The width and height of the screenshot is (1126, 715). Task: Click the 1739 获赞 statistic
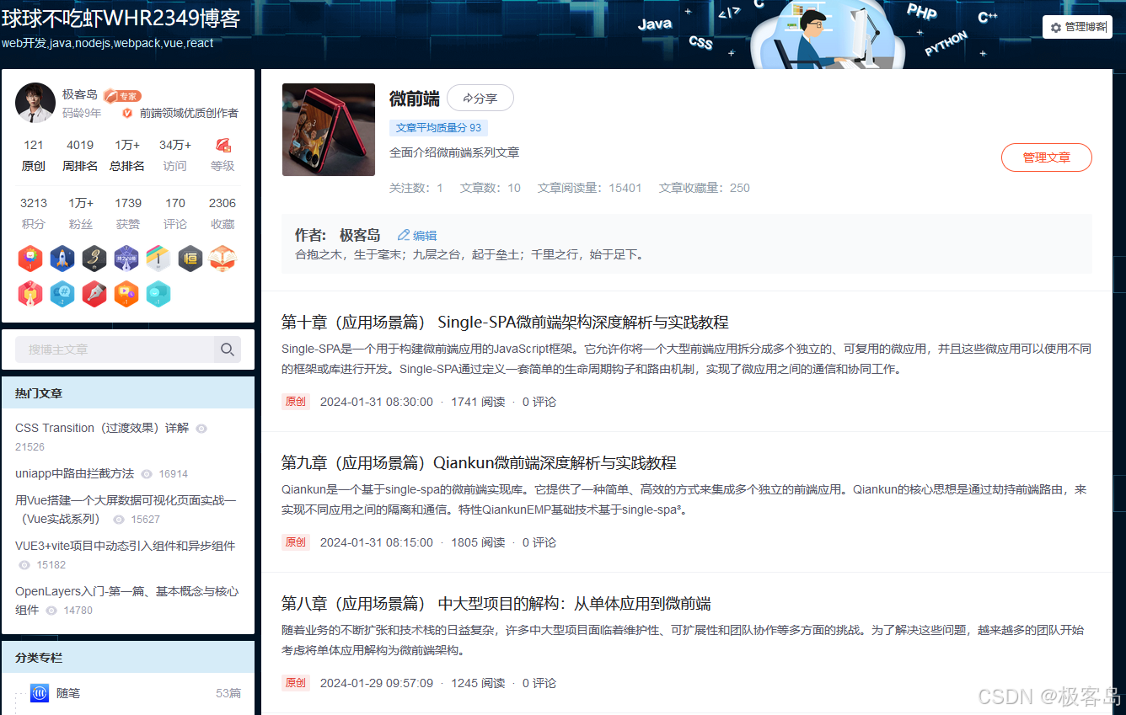(128, 213)
